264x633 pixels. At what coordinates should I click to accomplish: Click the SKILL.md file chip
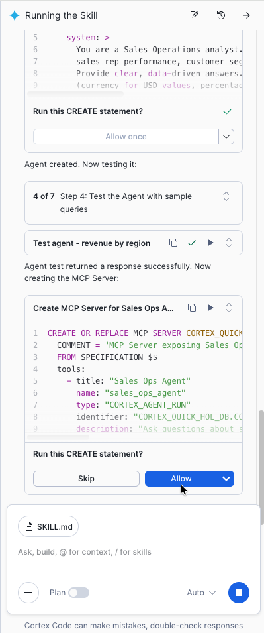(x=48, y=526)
